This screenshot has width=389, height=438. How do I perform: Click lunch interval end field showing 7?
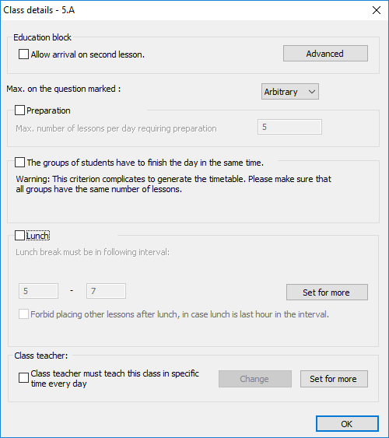(106, 291)
